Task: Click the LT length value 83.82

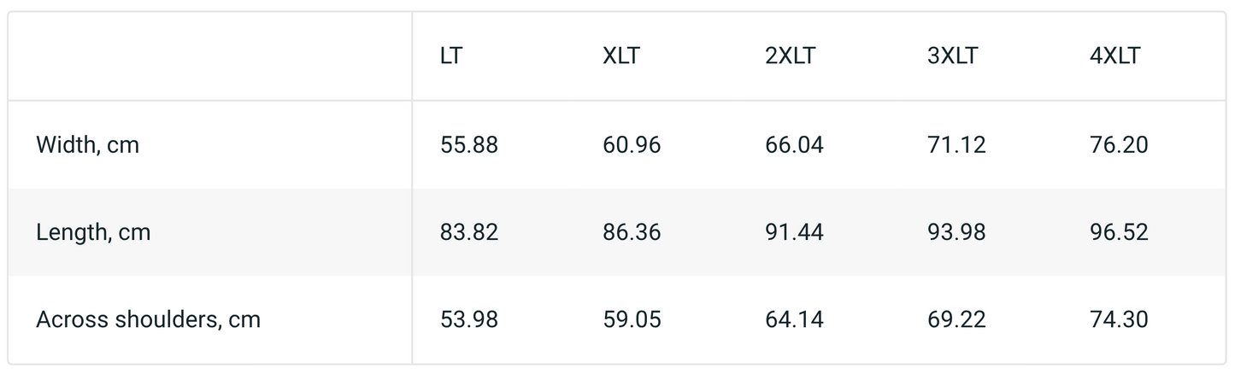Action: point(469,232)
